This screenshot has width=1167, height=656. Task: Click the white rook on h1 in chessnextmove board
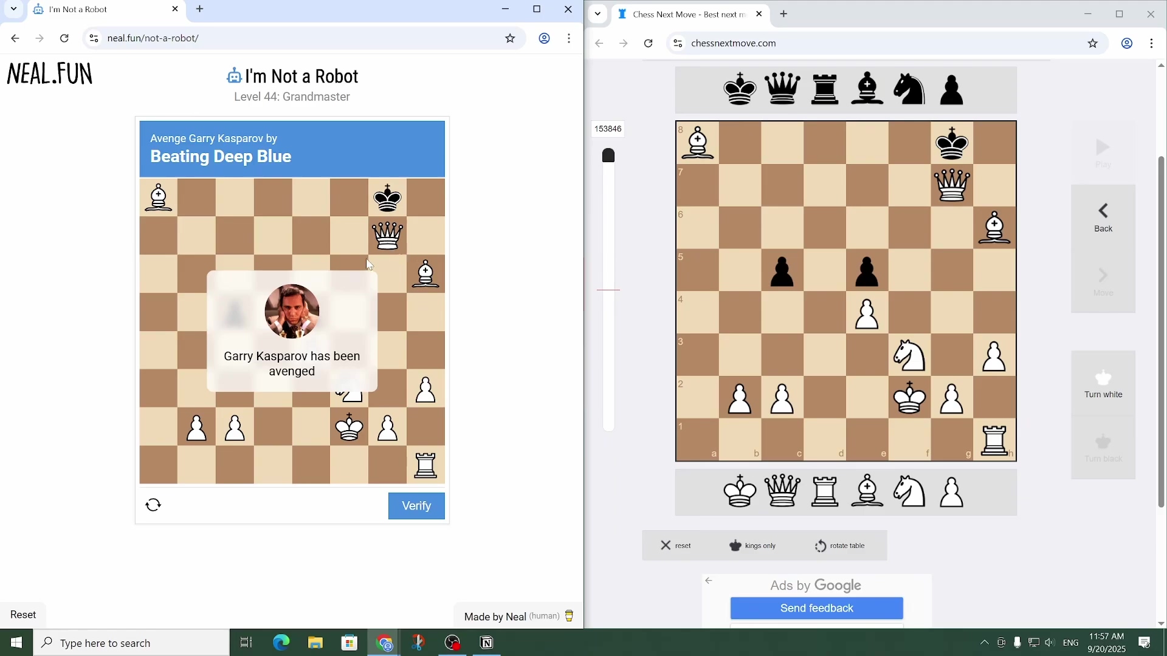pos(995,440)
